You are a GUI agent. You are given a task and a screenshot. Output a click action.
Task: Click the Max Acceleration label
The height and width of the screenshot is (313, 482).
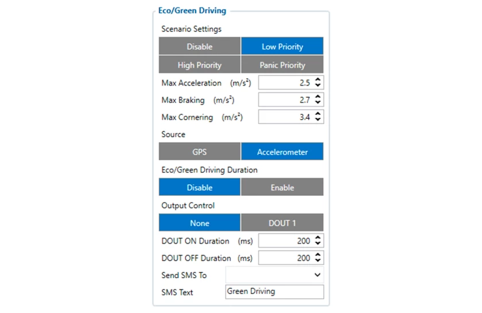(x=191, y=83)
